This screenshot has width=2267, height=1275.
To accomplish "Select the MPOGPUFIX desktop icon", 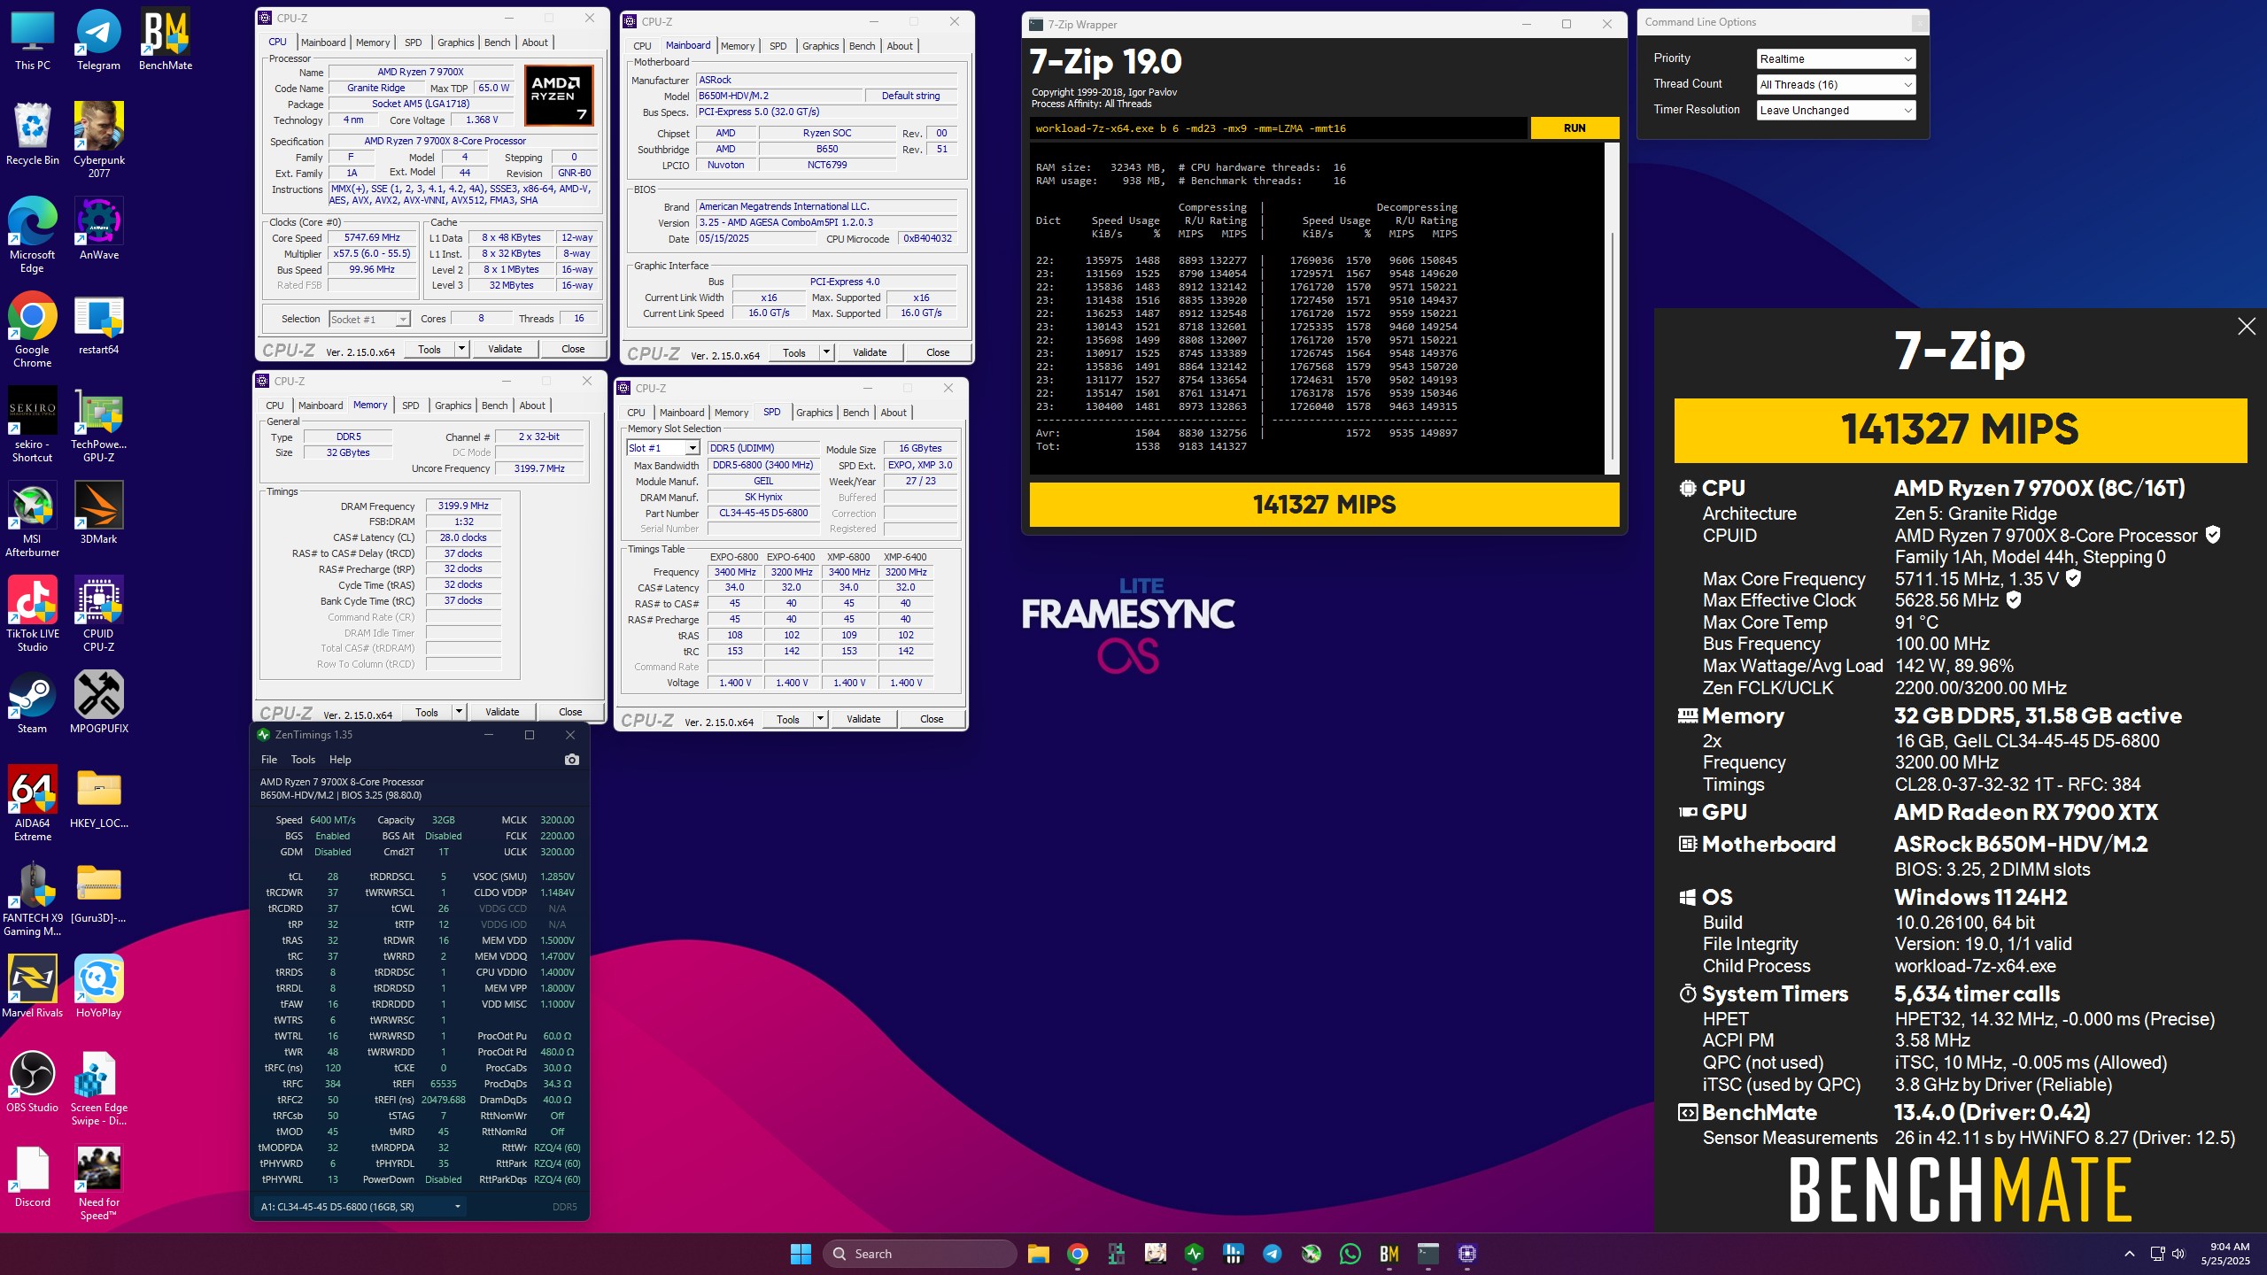I will (98, 703).
